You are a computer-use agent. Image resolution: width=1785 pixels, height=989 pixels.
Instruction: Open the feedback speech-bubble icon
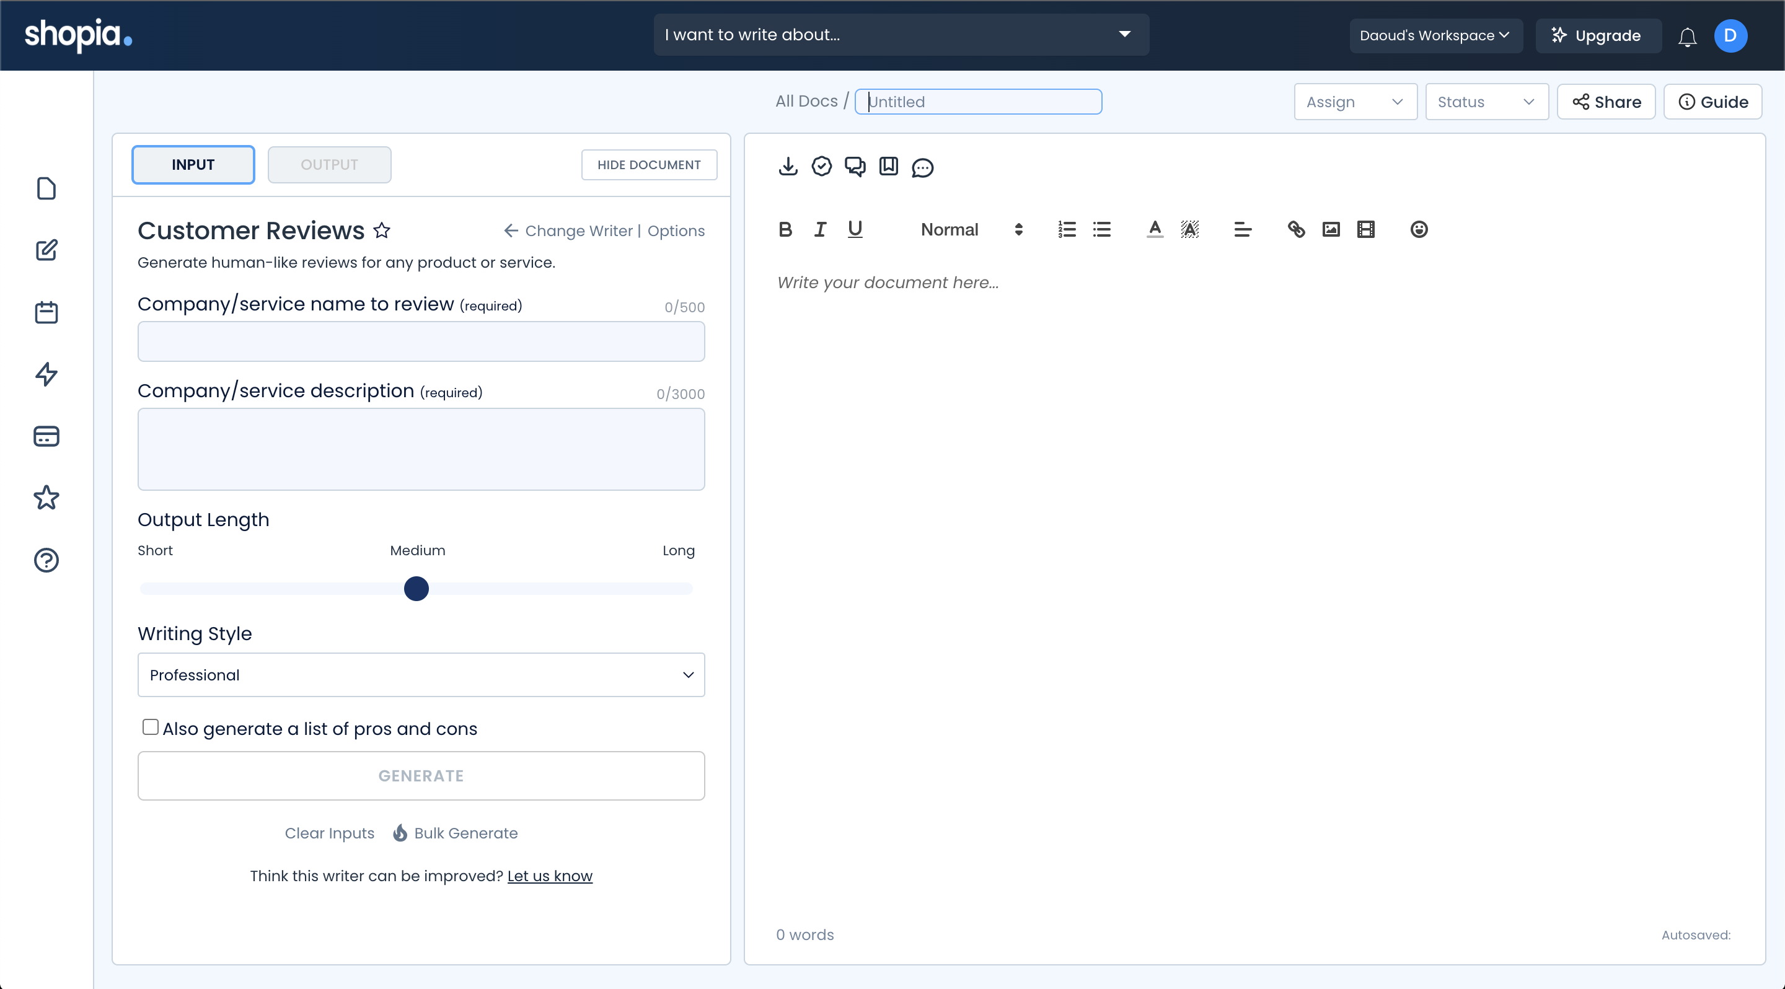pyautogui.click(x=922, y=167)
